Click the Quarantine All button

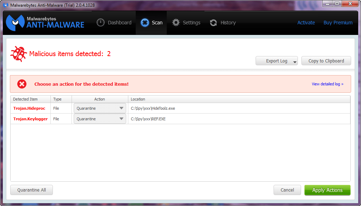coord(31,190)
